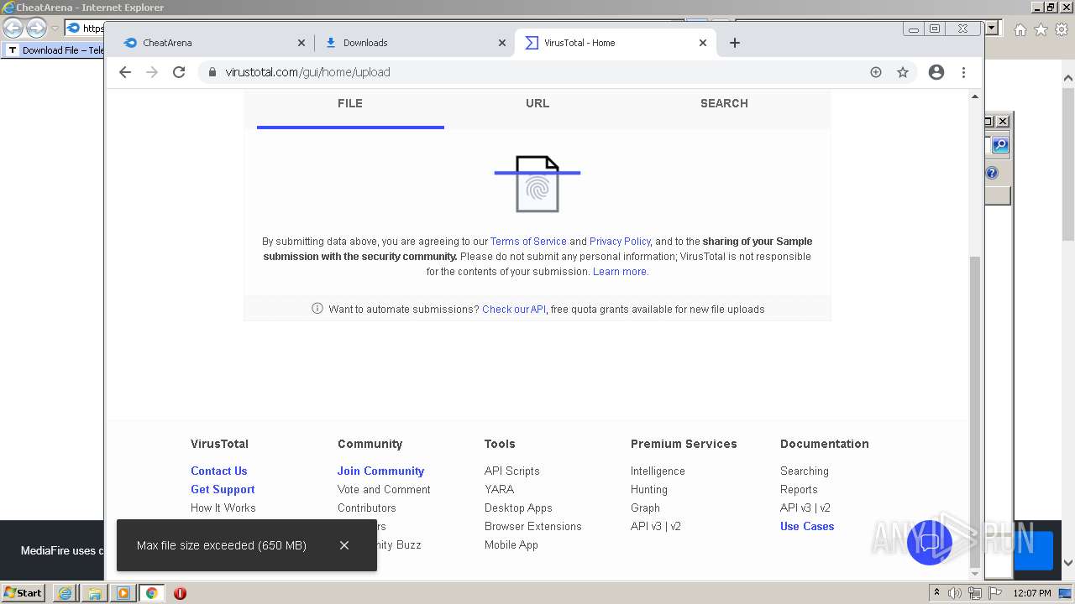Click the Internet Explorer favorites star
This screenshot has height=604, width=1075.
tap(1041, 29)
